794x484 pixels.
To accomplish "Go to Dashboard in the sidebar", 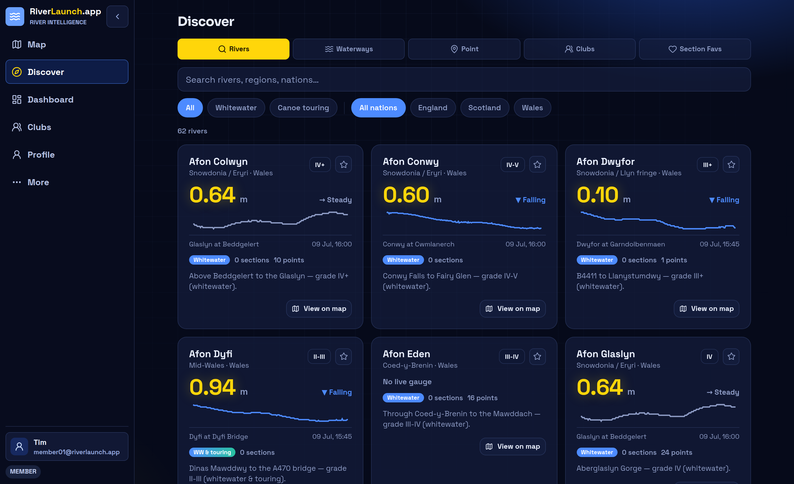I will click(67, 100).
